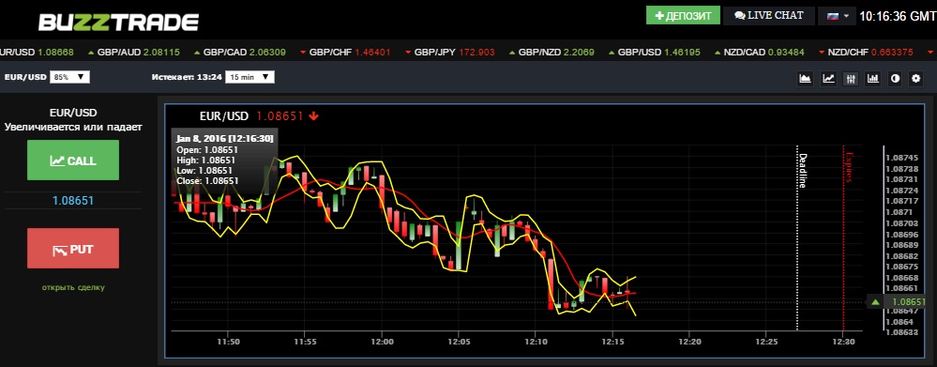This screenshot has width=937, height=367.
Task: Open the 15 min expiry time dropdown
Action: [249, 77]
